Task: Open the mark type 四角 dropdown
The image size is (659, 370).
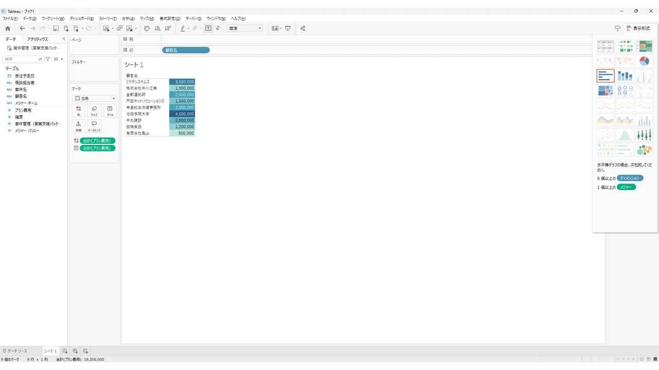Action: click(x=94, y=98)
